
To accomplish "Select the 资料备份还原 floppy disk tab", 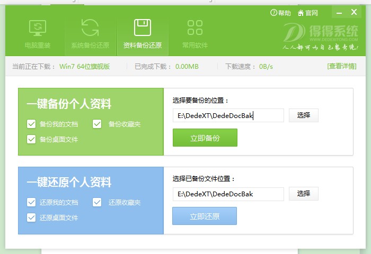I will click(142, 34).
